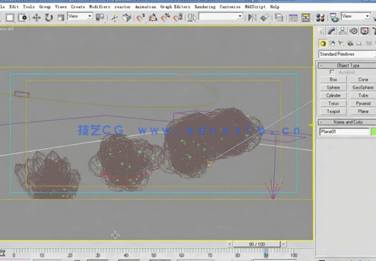376x261 pixels.
Task: Select the Helpers category icon
Action: click(359, 43)
